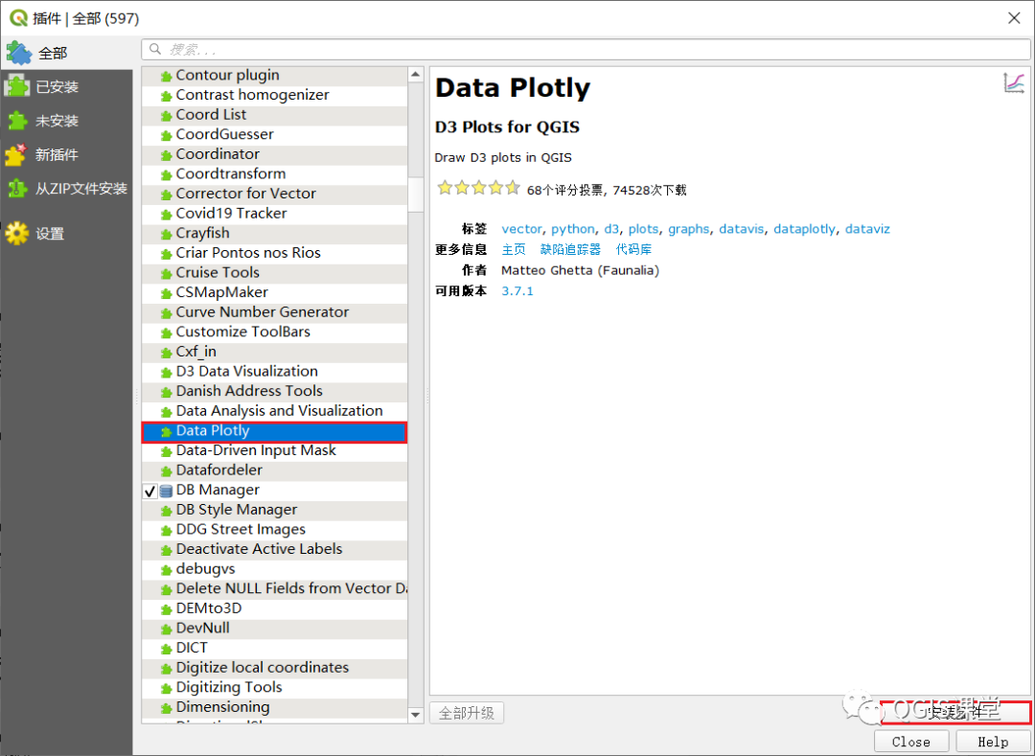This screenshot has height=756, width=1035.
Task: Select Delete NULL Fields from Vector plugin
Action: coord(275,589)
